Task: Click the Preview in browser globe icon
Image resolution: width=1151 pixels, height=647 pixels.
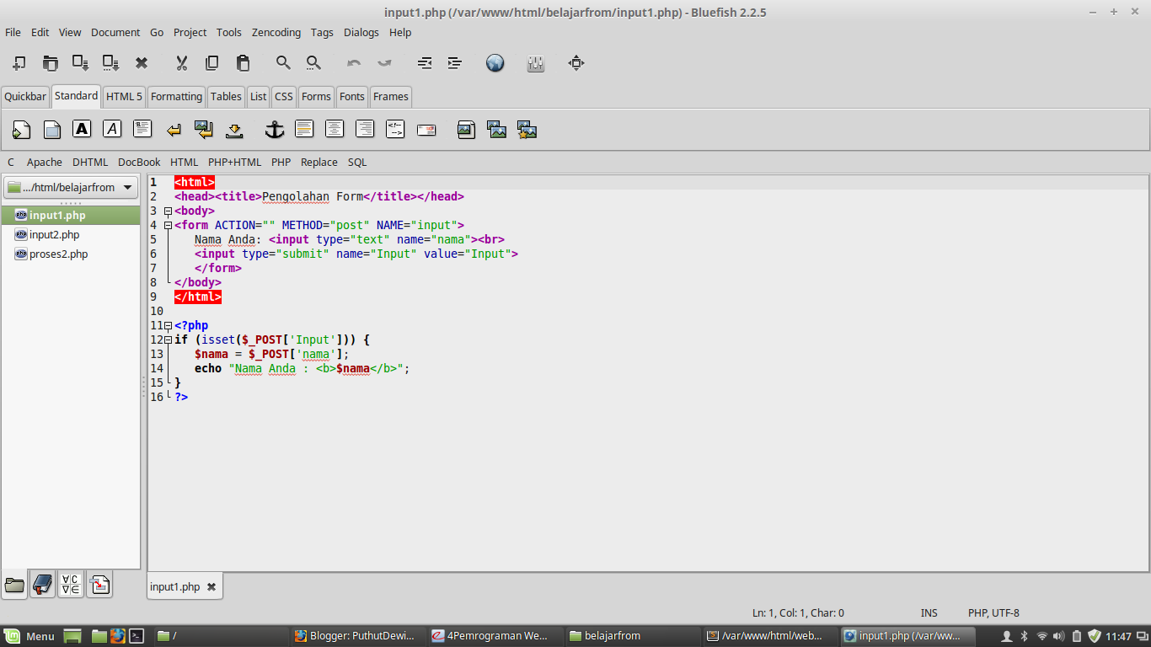Action: click(x=495, y=63)
